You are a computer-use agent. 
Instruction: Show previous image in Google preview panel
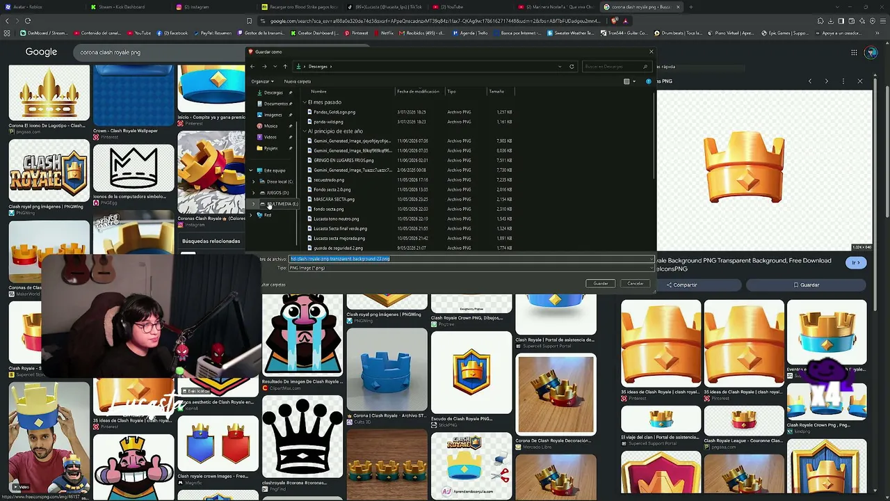pos(810,81)
